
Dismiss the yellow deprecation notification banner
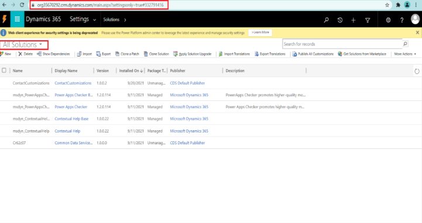click(417, 33)
